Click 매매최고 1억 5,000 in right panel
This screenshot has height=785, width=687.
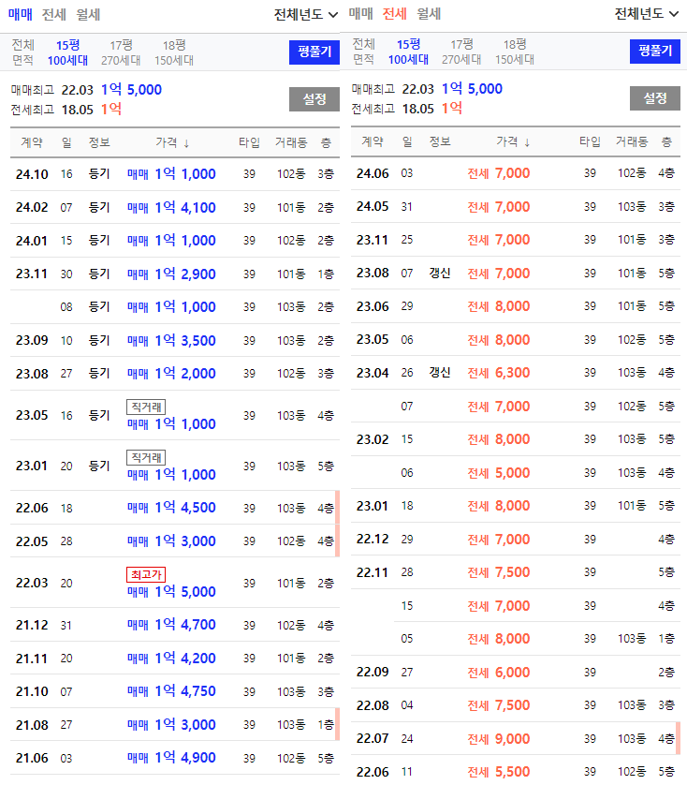(x=427, y=89)
